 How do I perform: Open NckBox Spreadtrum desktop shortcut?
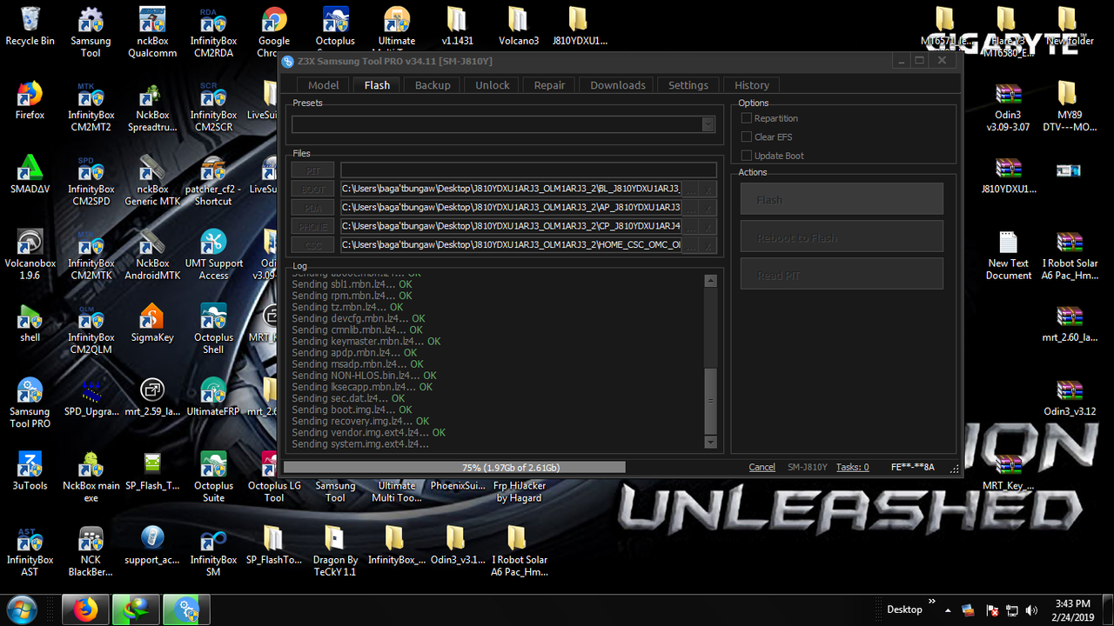pyautogui.click(x=152, y=106)
